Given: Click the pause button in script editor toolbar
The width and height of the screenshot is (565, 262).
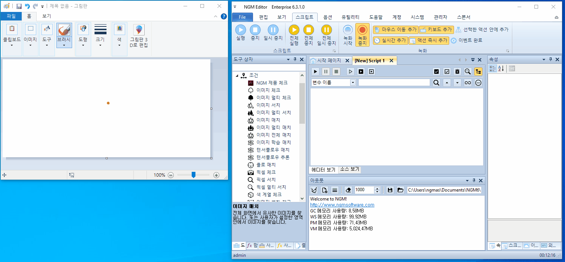Looking at the screenshot, I should click(x=326, y=72).
